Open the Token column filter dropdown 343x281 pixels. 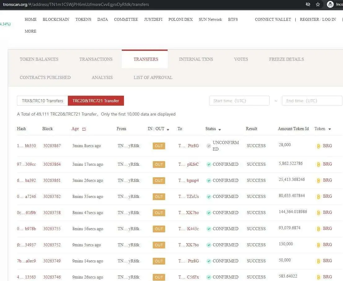pyautogui.click(x=329, y=129)
